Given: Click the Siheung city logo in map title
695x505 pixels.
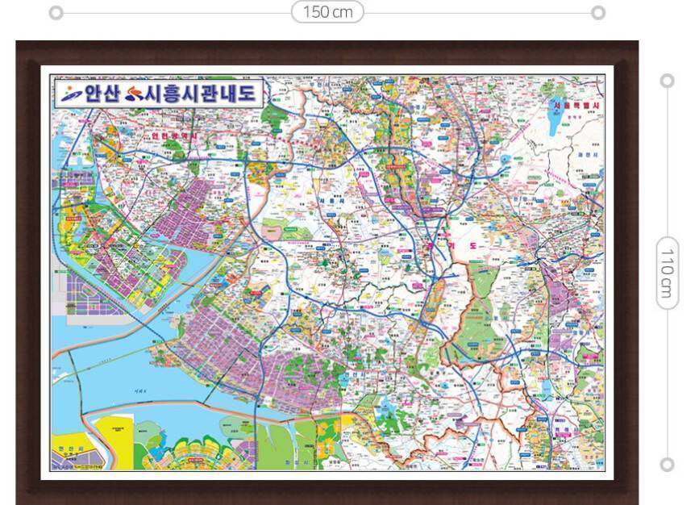Looking at the screenshot, I should (x=134, y=93).
